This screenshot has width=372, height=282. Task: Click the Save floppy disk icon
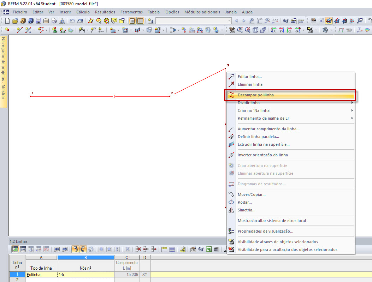coord(39,21)
